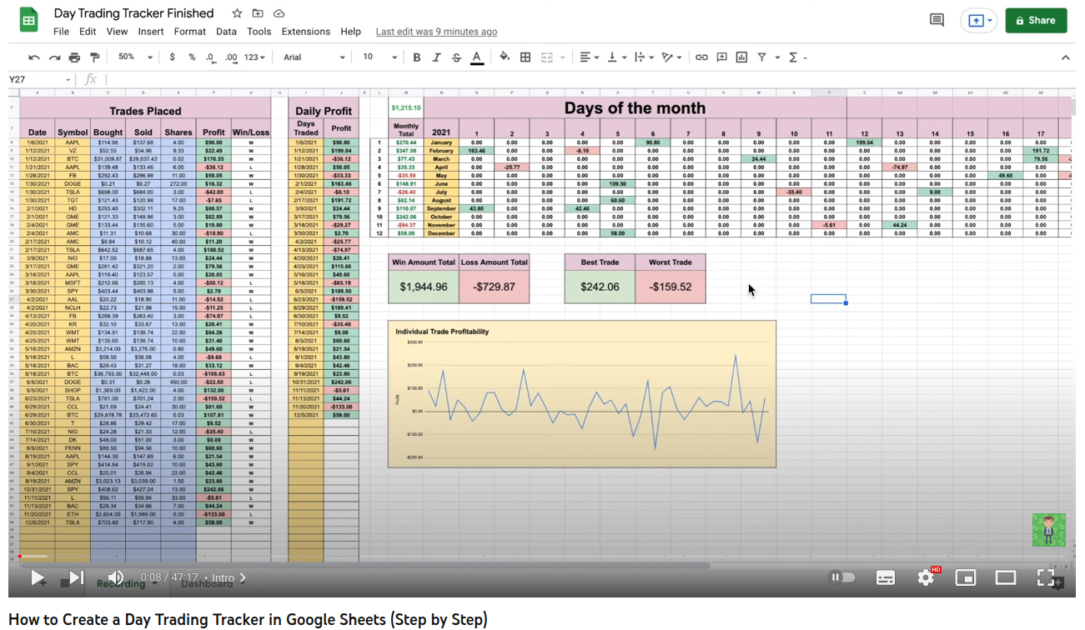Click the insert comment icon in toolbar

721,57
